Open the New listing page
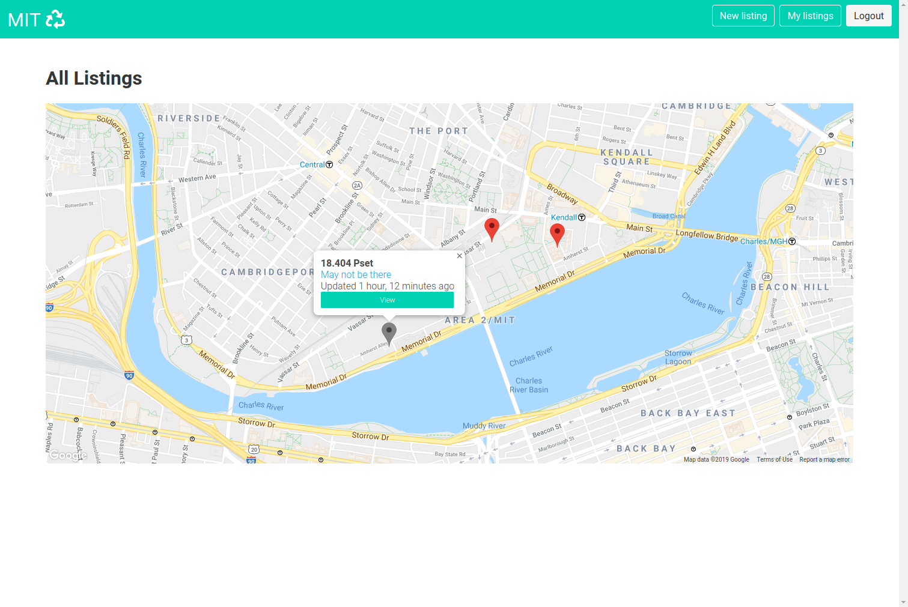Screen dimensions: 908x607 743,16
